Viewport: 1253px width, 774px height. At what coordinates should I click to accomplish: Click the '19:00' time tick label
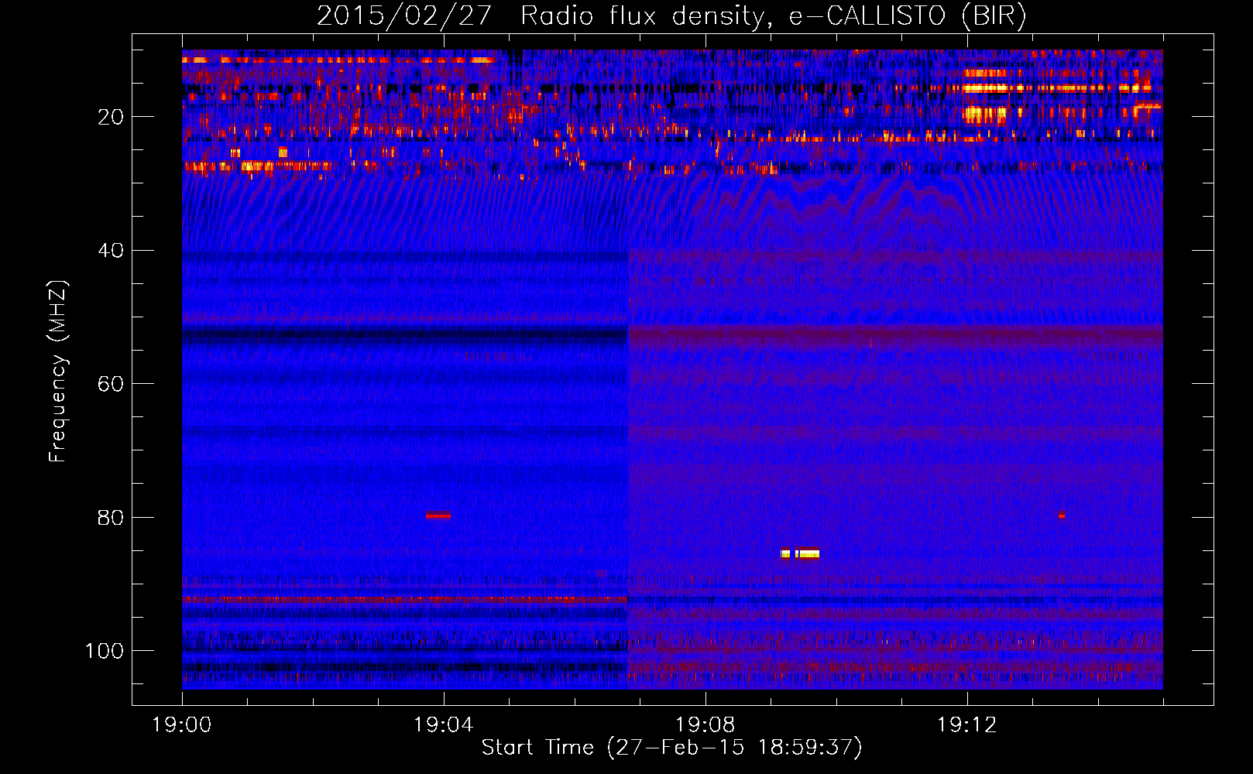pos(182,725)
